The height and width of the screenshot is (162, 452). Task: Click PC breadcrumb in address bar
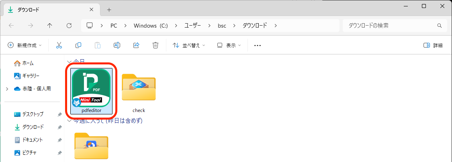114,26
